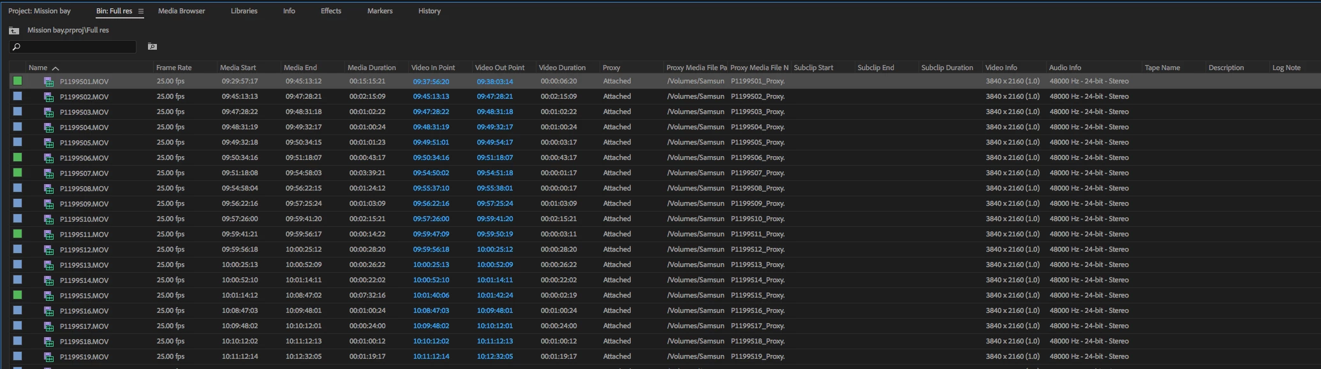Open the Libraries tab

[x=244, y=11]
